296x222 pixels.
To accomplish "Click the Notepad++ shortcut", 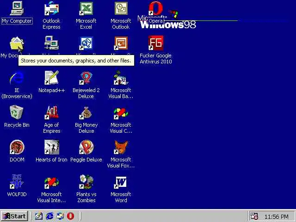I will [x=51, y=78].
